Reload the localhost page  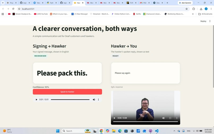point(13,9)
